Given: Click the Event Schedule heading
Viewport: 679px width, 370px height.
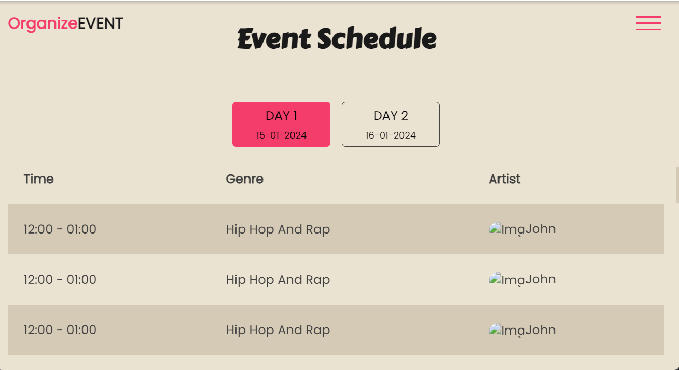Looking at the screenshot, I should click(x=337, y=39).
